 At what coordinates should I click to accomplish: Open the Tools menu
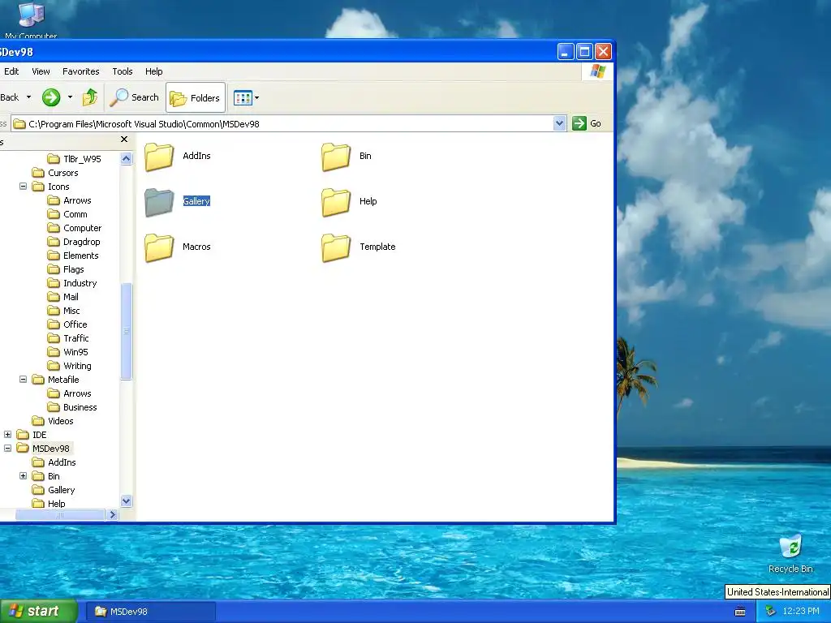[123, 71]
